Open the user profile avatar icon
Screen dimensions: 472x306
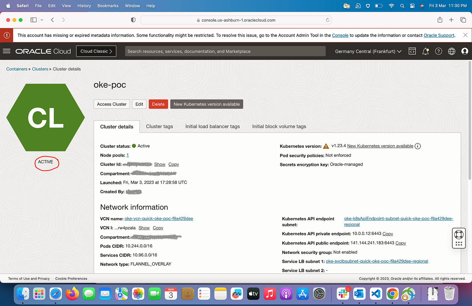pos(465,51)
